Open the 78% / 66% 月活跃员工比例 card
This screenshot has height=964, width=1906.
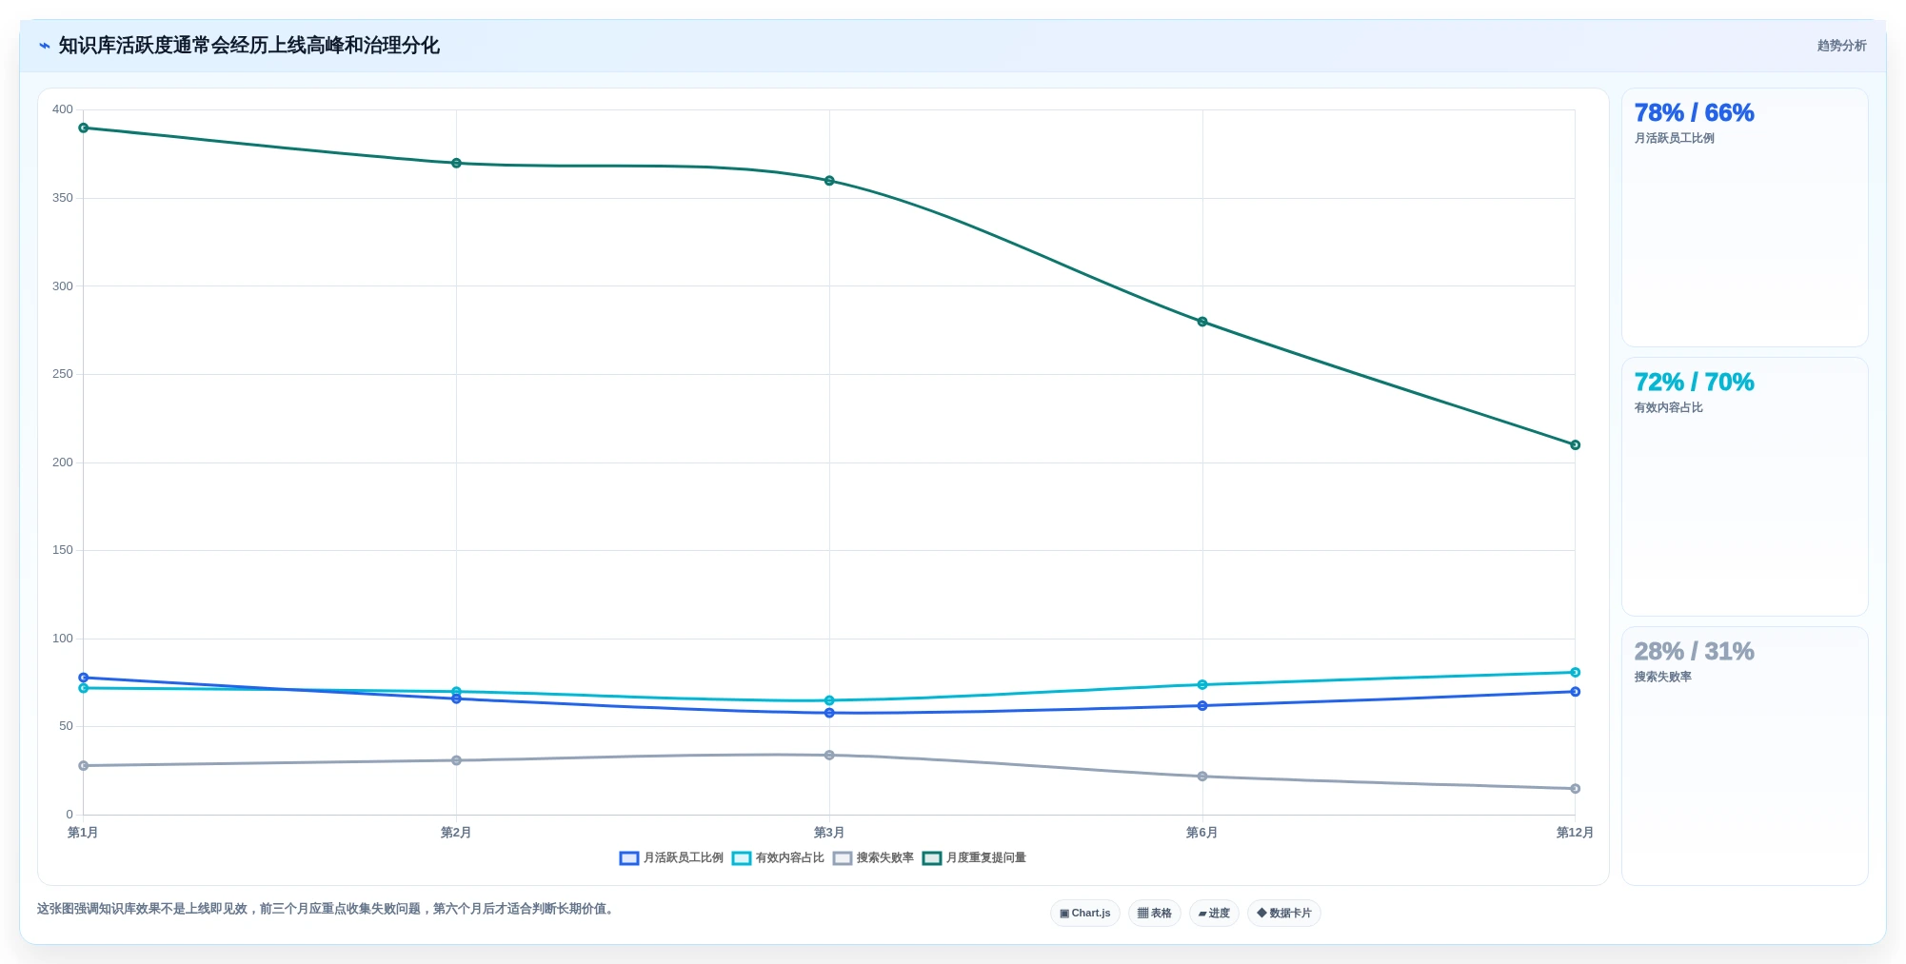coord(1744,218)
